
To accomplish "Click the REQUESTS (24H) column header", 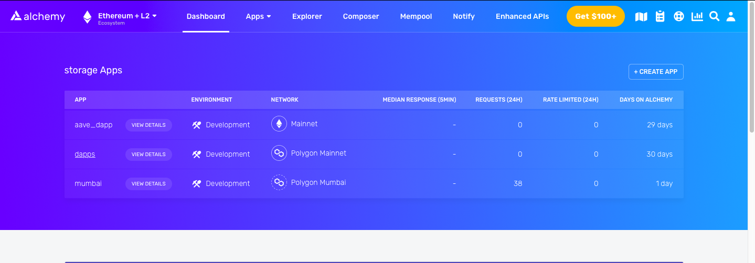I will [498, 100].
